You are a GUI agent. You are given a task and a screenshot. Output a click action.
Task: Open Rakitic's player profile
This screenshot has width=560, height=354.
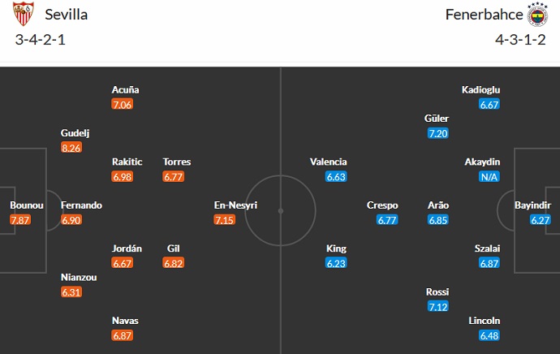click(126, 162)
